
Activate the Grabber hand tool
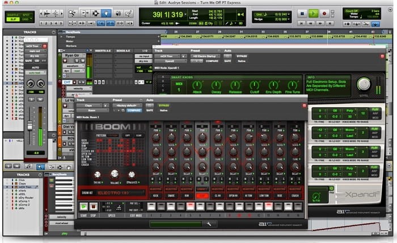pos(106,13)
